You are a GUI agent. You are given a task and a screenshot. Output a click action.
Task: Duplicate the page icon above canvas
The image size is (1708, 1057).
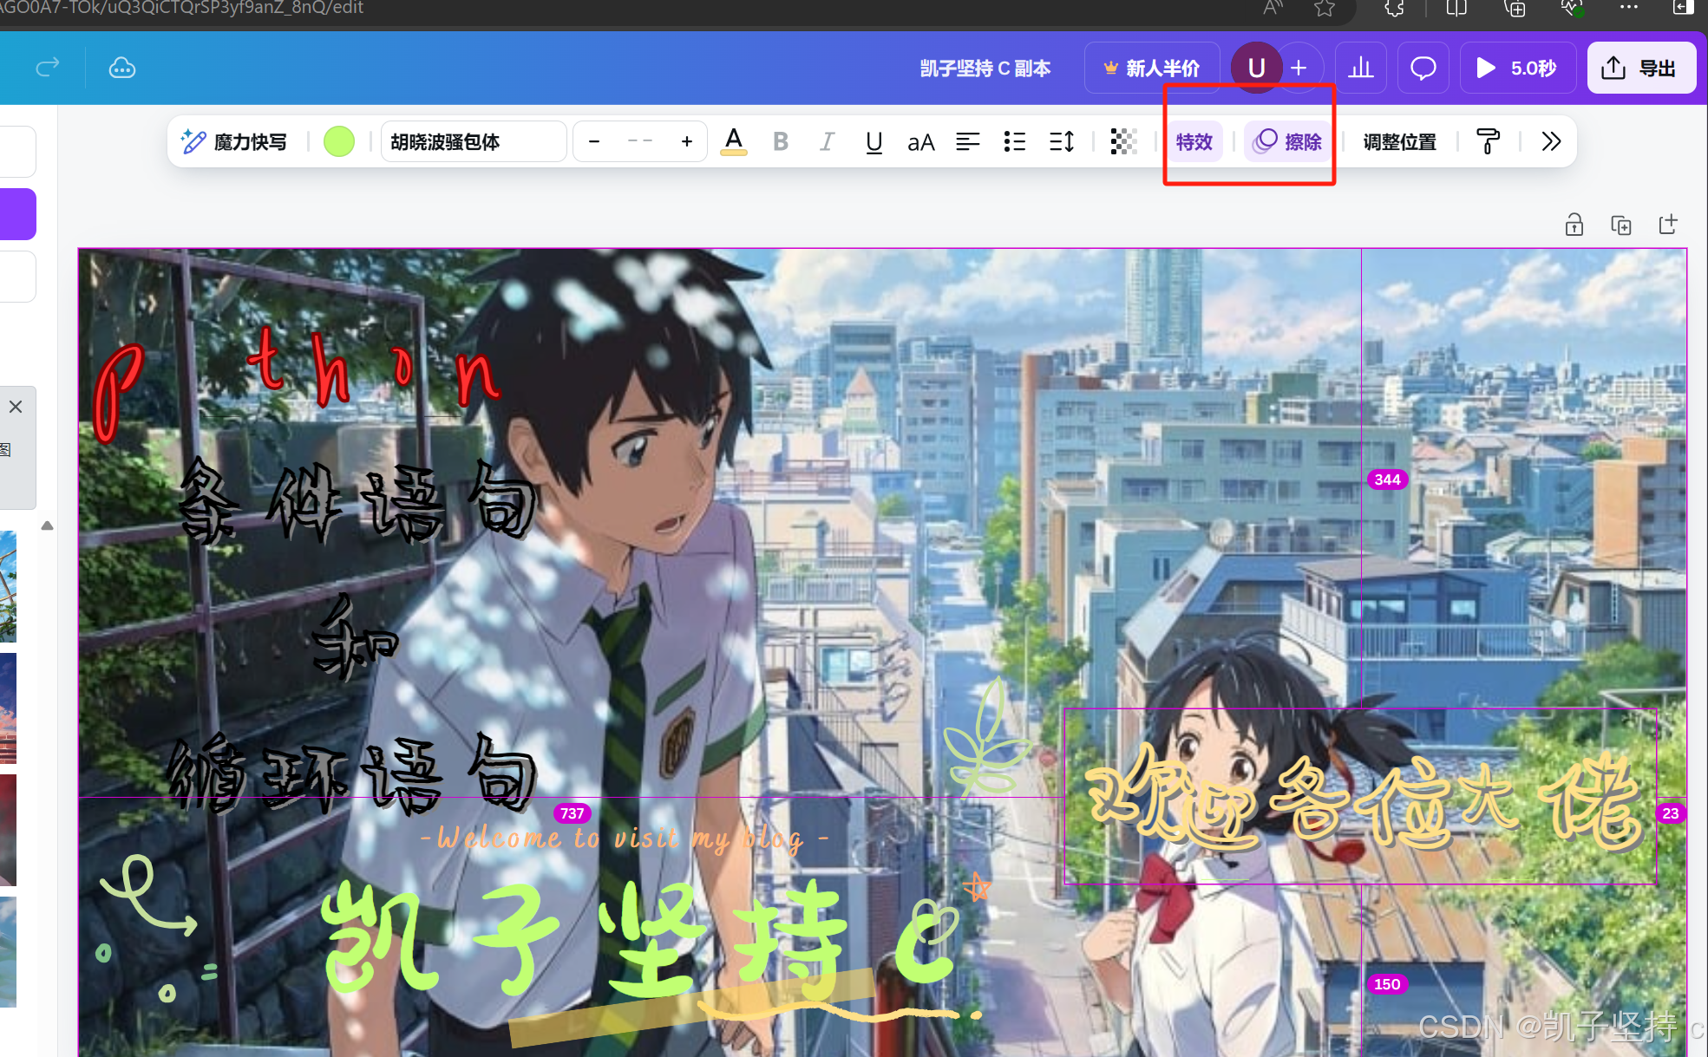coord(1620,225)
